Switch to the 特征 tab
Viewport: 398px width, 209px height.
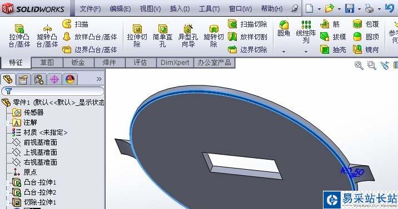(16, 63)
